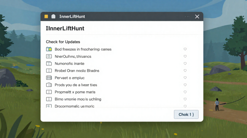The image size is (247, 138).
Task: Click the icon beside 'Numonofic inante'
Action: 49,64
